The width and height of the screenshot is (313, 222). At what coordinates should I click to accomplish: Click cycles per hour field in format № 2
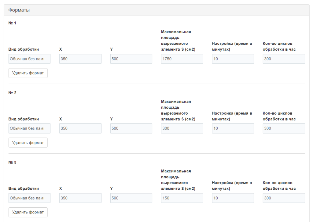[x=284, y=128]
